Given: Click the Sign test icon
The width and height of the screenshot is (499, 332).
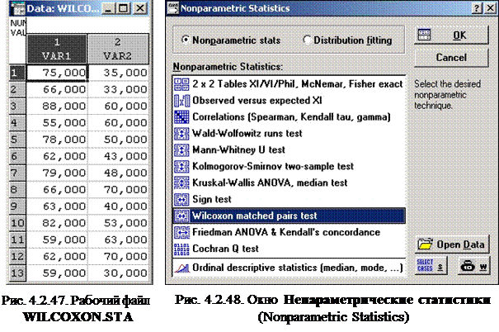Looking at the screenshot, I should (x=181, y=200).
